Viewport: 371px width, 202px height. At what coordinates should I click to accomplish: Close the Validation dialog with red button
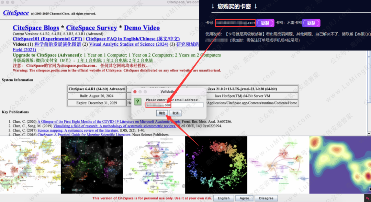pyautogui.click(x=135, y=91)
